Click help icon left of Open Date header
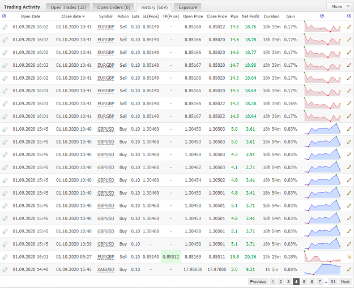Viewport: 354px width, 288px height. 3,16
